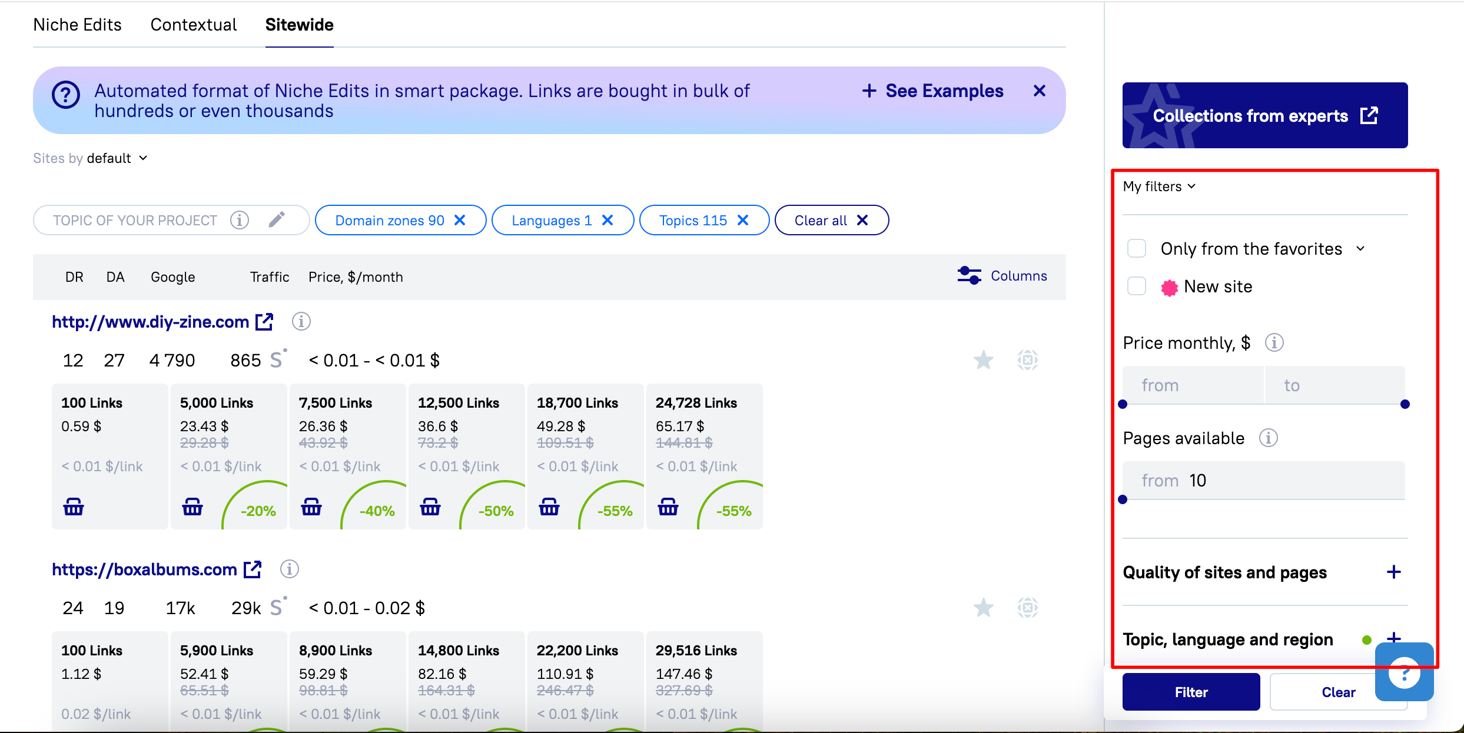Switch to the Contextual tab

194,25
